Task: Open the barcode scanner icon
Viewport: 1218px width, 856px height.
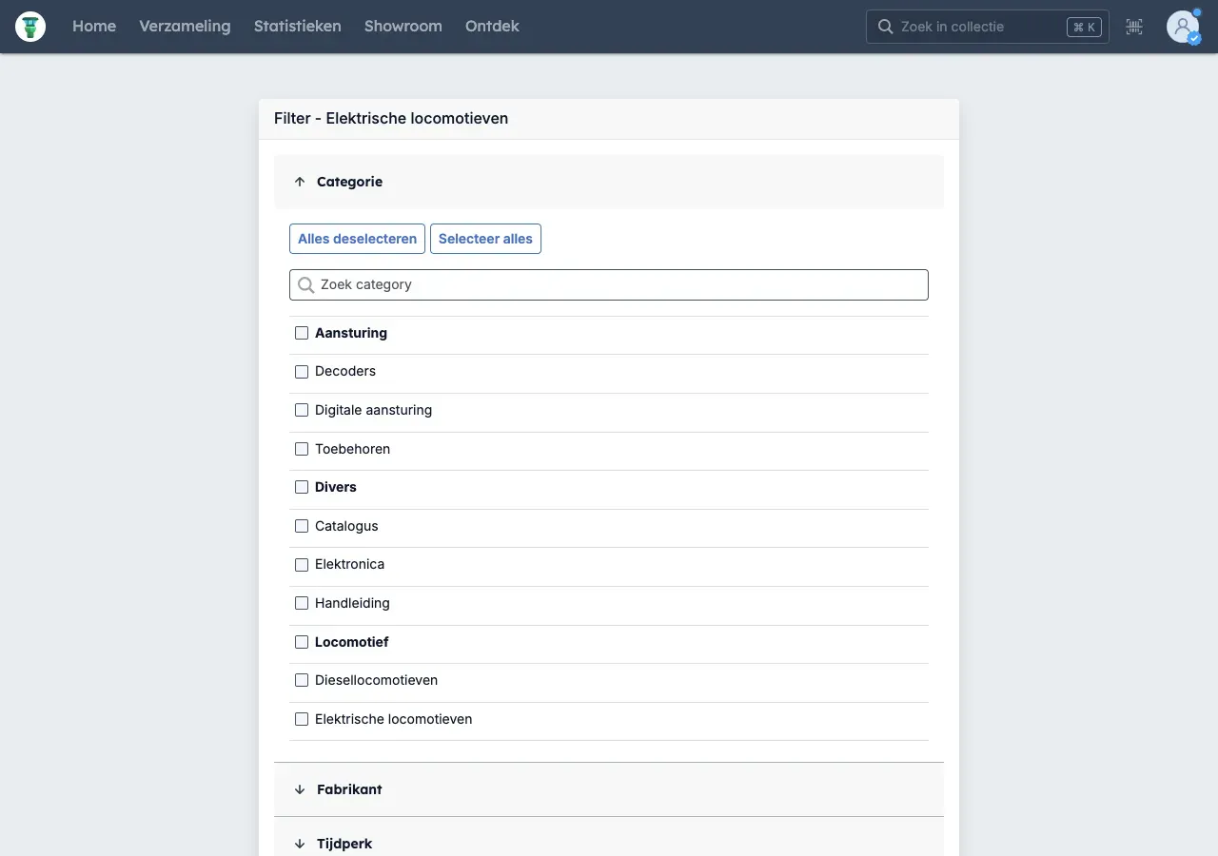Action: tap(1134, 27)
